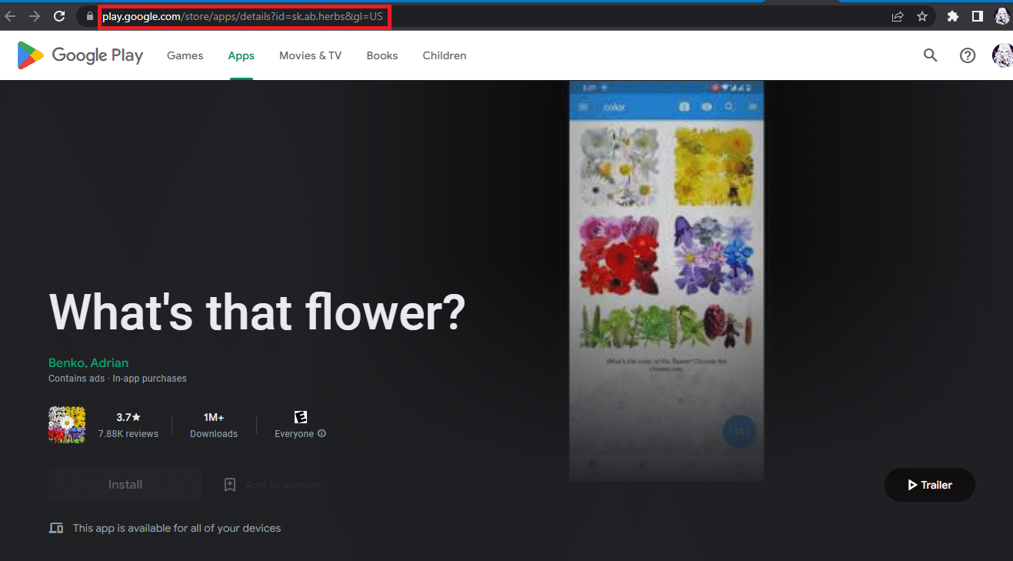The image size is (1013, 561).
Task: Open the What's that flower app icon
Action: pos(67,425)
